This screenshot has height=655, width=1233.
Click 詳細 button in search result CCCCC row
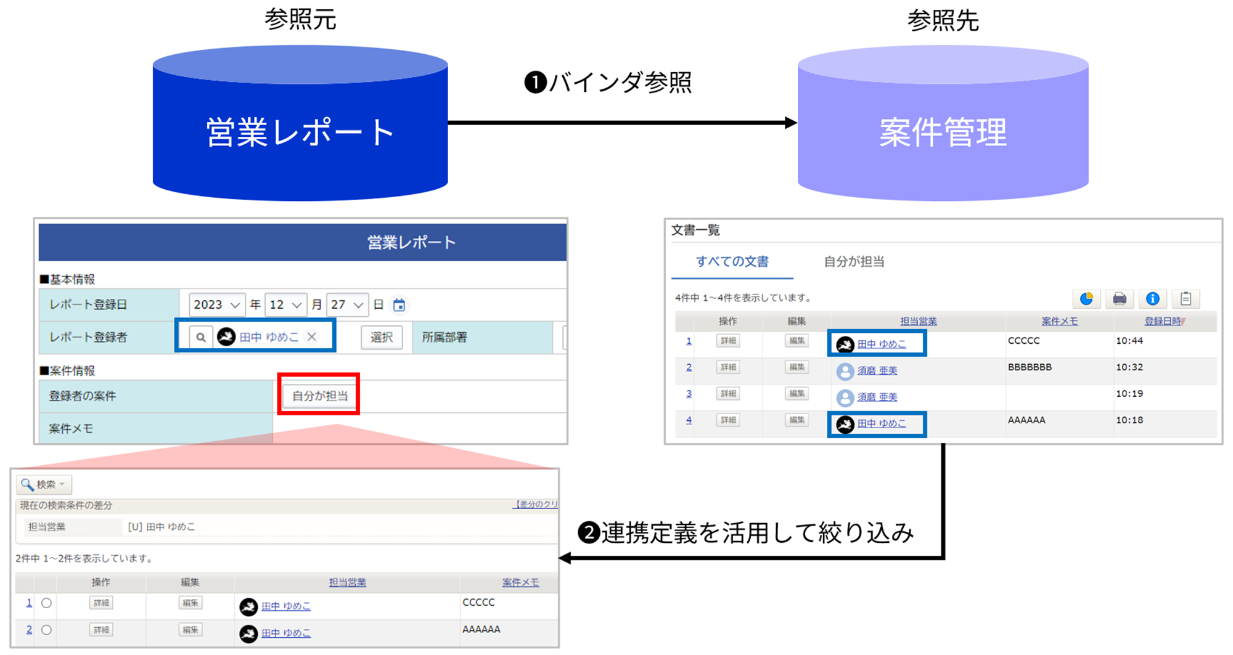tap(101, 603)
